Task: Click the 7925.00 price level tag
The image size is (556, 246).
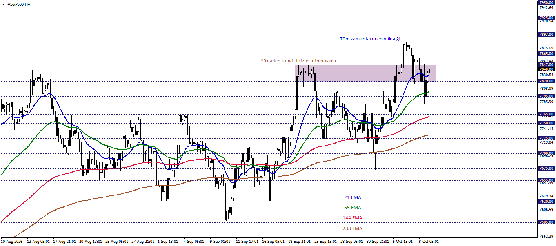Action: (x=546, y=18)
